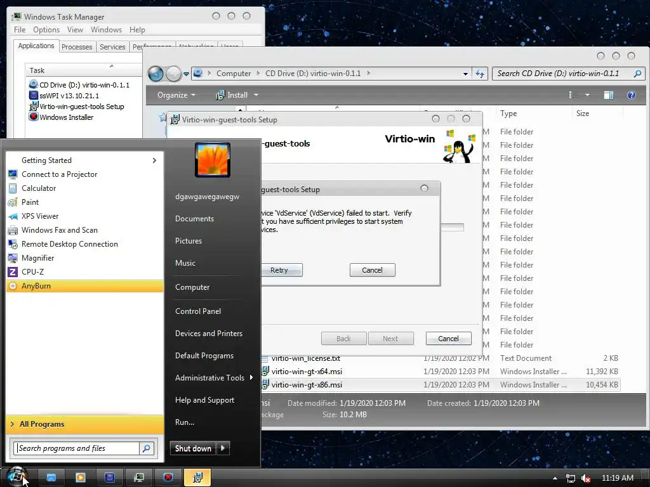Select CD Drive (D:) task row

pyautogui.click(x=84, y=85)
